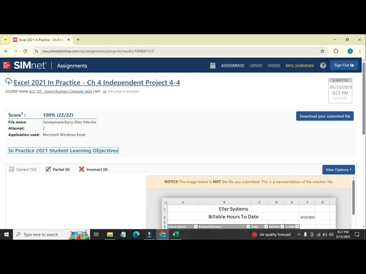
Task: Open Chrome profile avatar
Action: coord(350,51)
